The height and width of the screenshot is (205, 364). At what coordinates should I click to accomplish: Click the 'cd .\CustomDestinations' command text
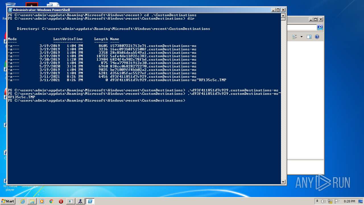click(x=170, y=15)
